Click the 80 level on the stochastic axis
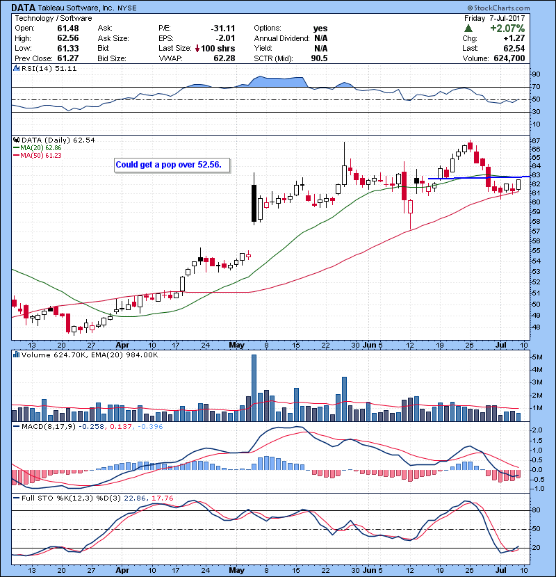556x577 pixels. pyautogui.click(x=536, y=510)
